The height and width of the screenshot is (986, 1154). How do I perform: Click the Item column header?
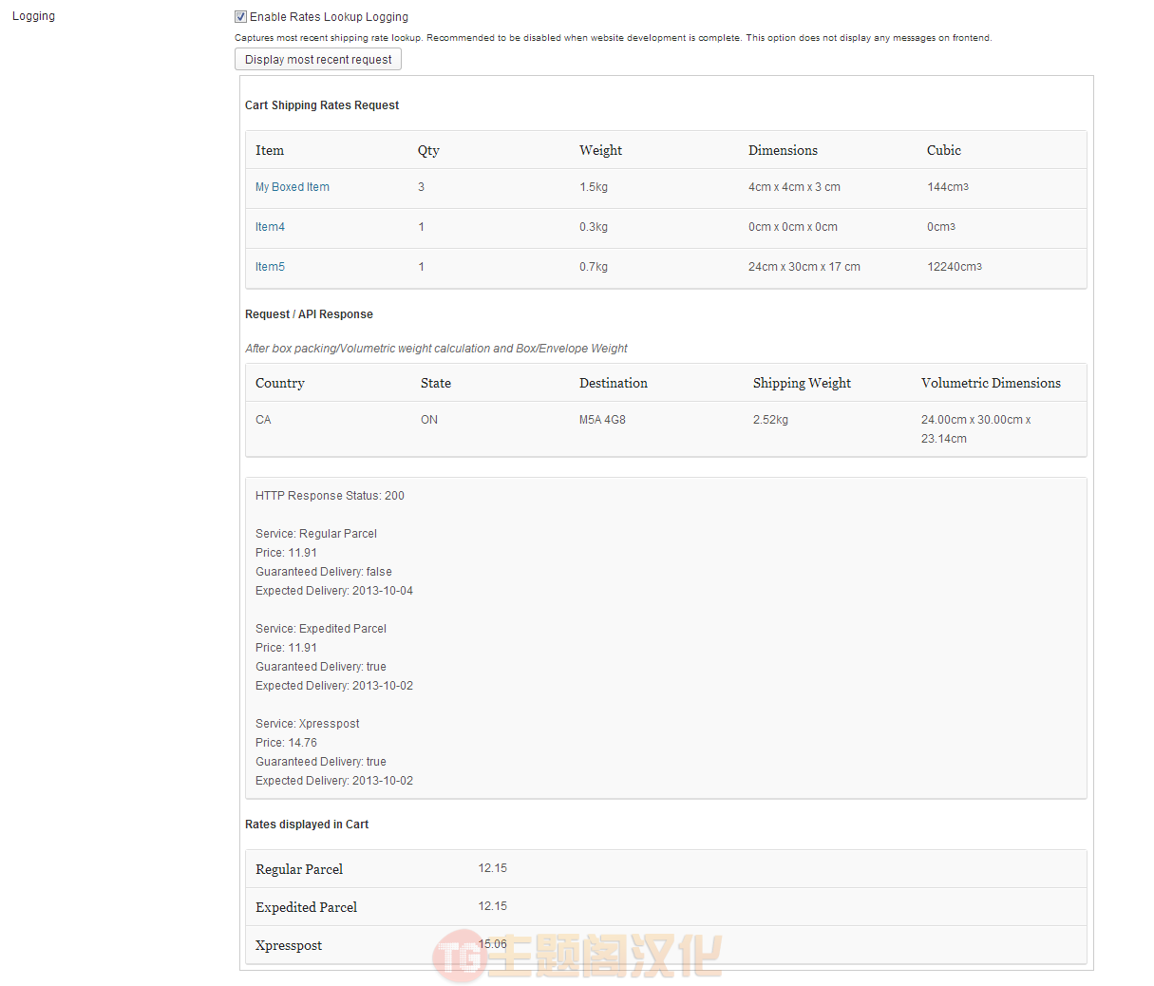(x=270, y=150)
